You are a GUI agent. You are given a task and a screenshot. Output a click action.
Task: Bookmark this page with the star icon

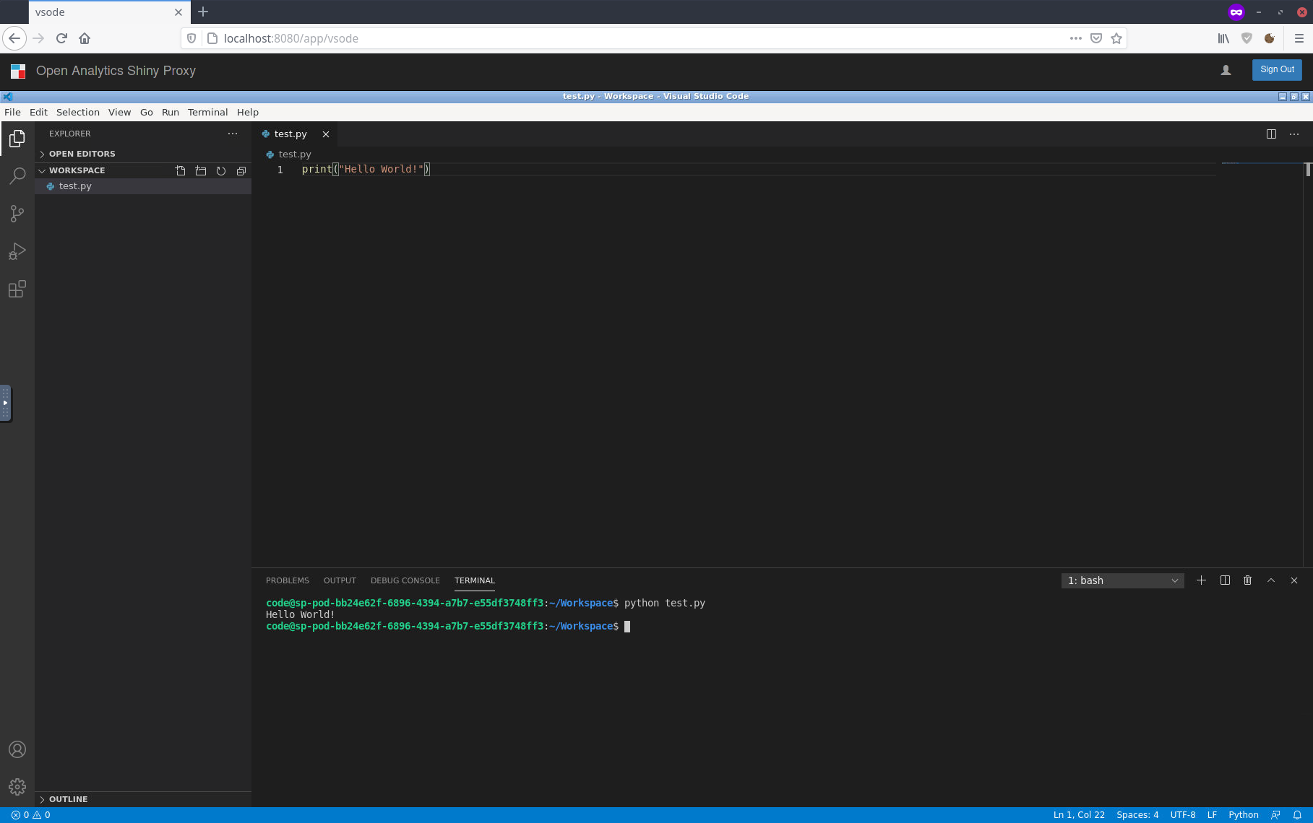[1116, 38]
